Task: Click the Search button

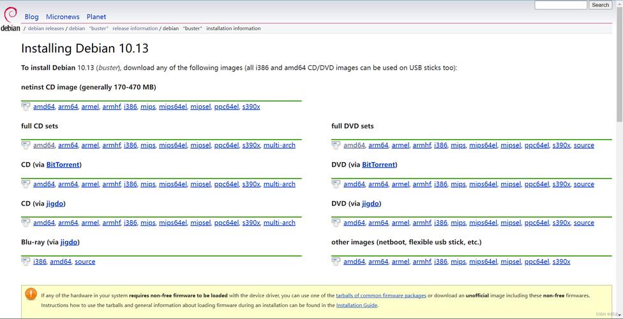Action: [x=600, y=4]
